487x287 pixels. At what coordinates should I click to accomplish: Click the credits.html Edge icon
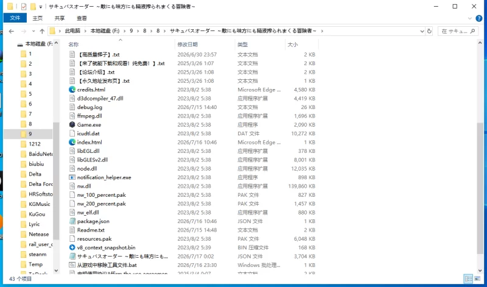[x=72, y=90]
